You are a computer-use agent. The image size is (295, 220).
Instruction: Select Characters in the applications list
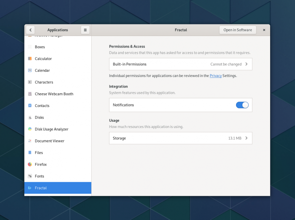pyautogui.click(x=44, y=82)
